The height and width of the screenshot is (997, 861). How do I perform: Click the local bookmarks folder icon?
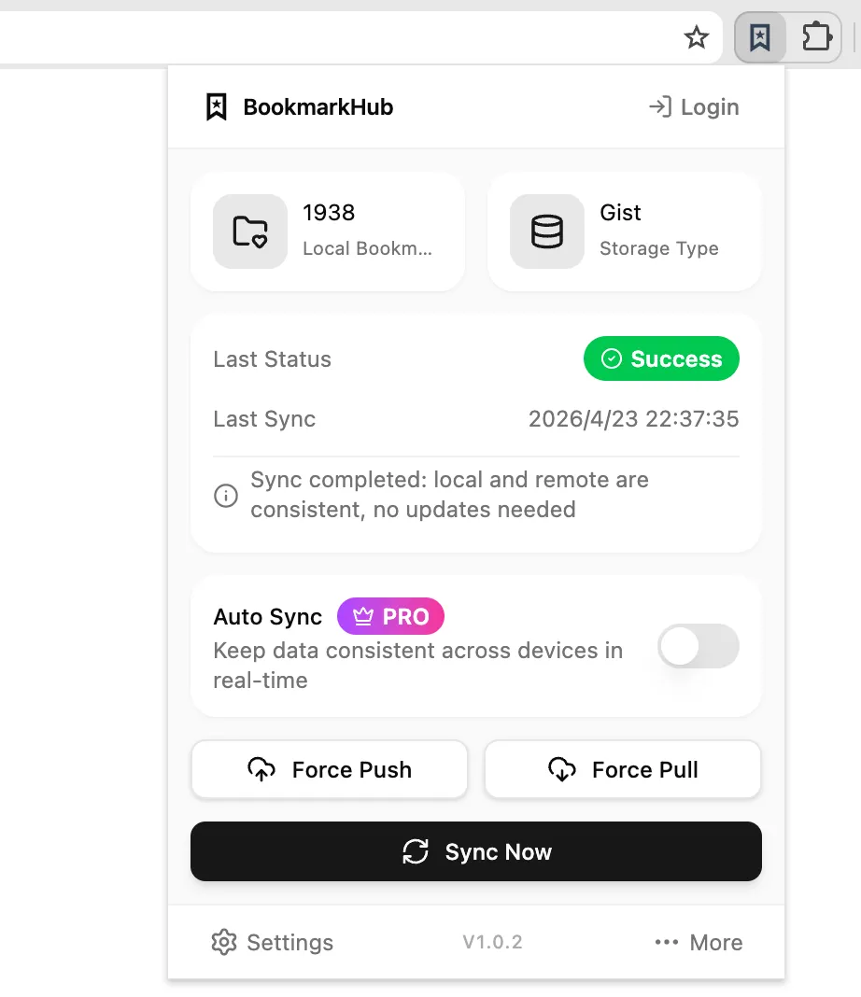tap(249, 232)
